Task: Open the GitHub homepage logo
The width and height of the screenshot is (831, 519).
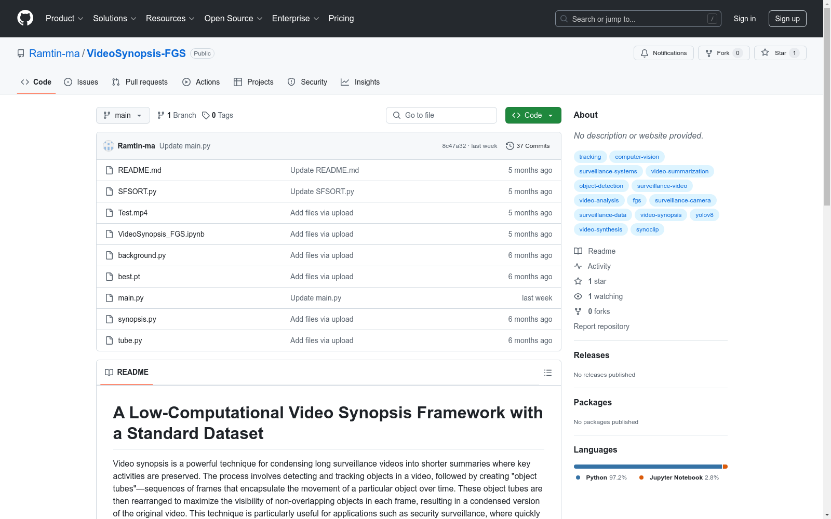Action: pos(25,18)
